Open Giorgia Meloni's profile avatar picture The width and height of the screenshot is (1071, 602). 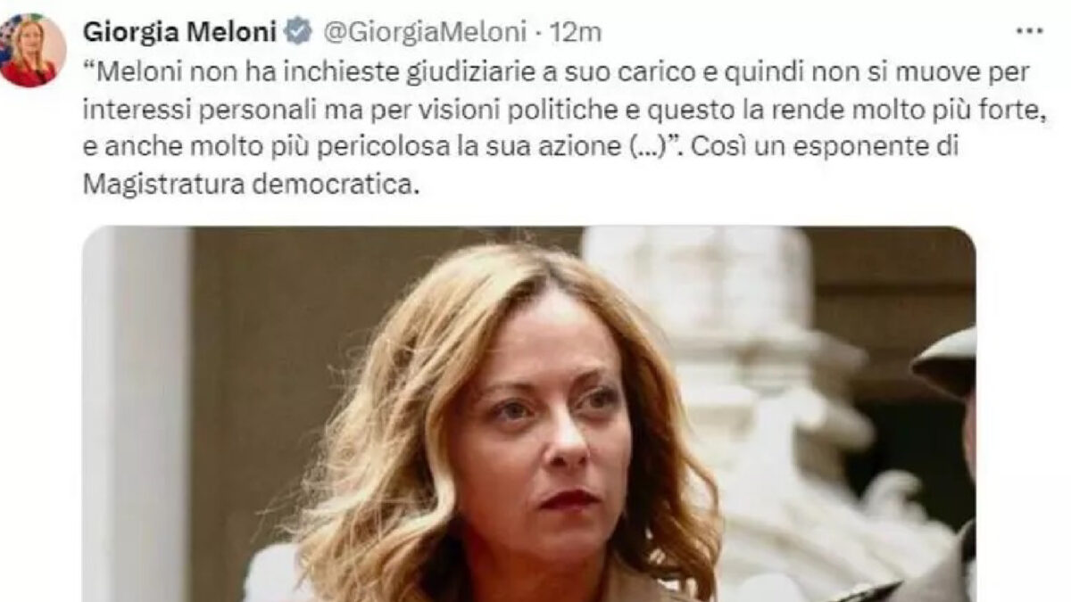[33, 51]
